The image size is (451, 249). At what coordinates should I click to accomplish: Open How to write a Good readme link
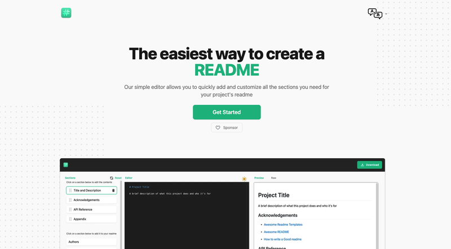pyautogui.click(x=282, y=239)
